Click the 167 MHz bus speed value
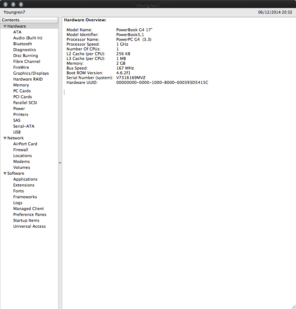This screenshot has width=296, height=309. coord(125,68)
